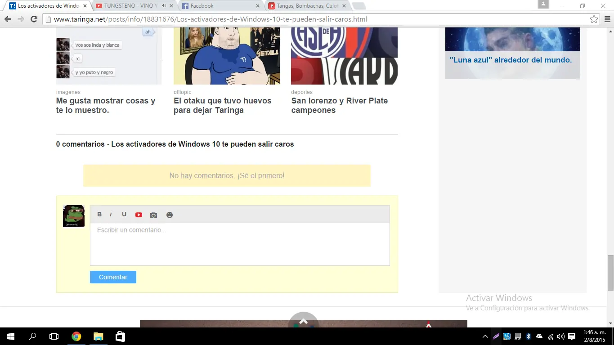
Task: Open Task View on the taskbar
Action: click(54, 336)
